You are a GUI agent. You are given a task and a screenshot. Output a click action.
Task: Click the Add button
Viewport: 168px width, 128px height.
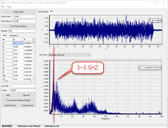8,95
